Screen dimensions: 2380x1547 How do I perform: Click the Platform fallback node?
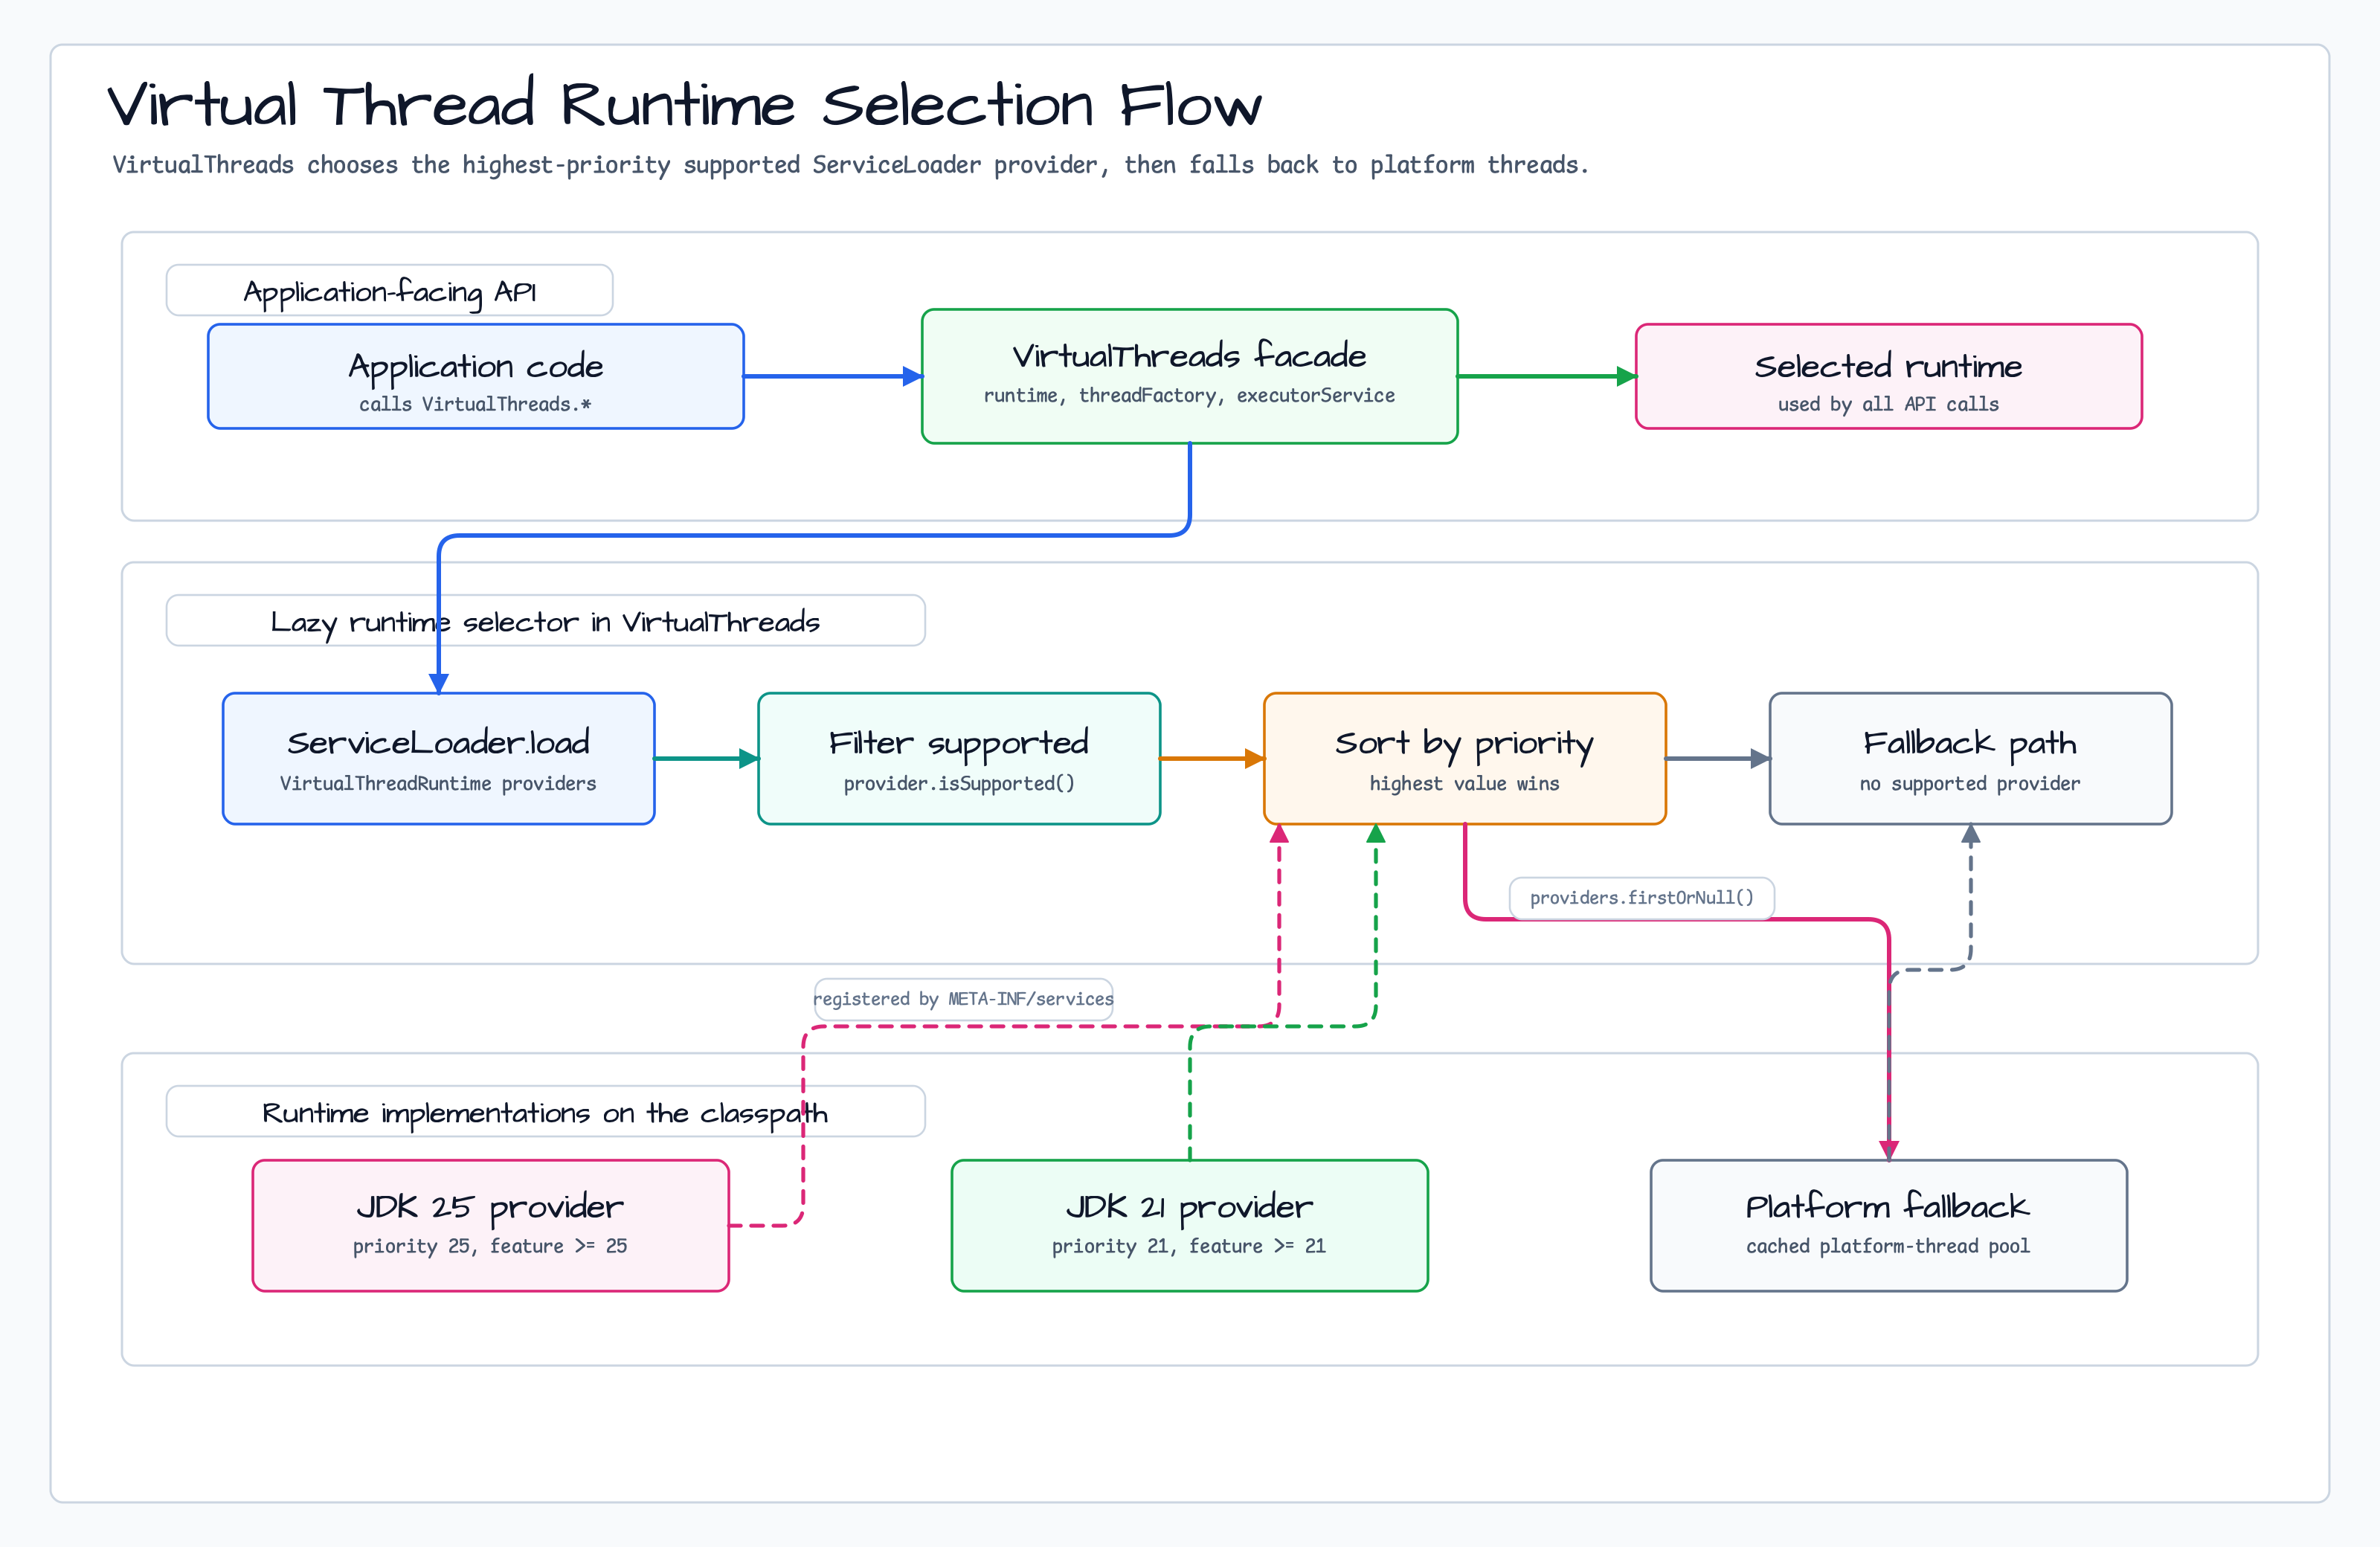[1888, 1225]
